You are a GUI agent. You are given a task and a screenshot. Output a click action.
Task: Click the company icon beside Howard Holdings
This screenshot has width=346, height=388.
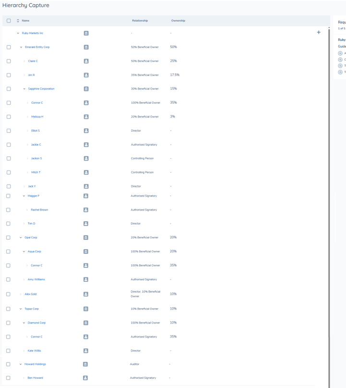tap(85, 364)
